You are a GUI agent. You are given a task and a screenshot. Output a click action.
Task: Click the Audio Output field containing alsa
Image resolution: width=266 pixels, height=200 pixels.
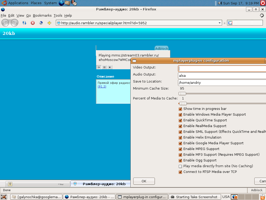[222, 76]
